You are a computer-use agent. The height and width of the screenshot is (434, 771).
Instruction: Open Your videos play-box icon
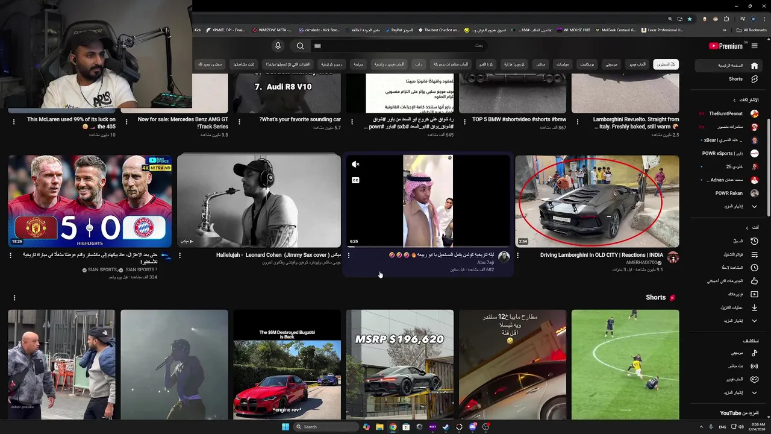pos(754,294)
